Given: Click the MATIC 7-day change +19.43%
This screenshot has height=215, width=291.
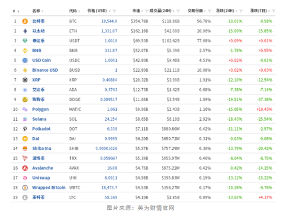Looking at the screenshot, I should (x=264, y=110).
